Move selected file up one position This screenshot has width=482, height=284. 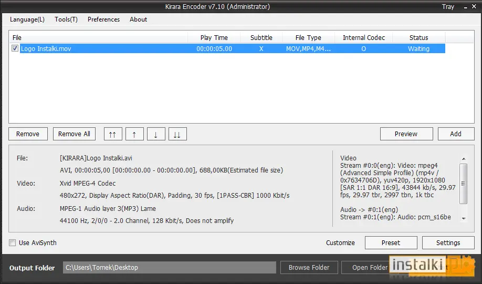134,134
